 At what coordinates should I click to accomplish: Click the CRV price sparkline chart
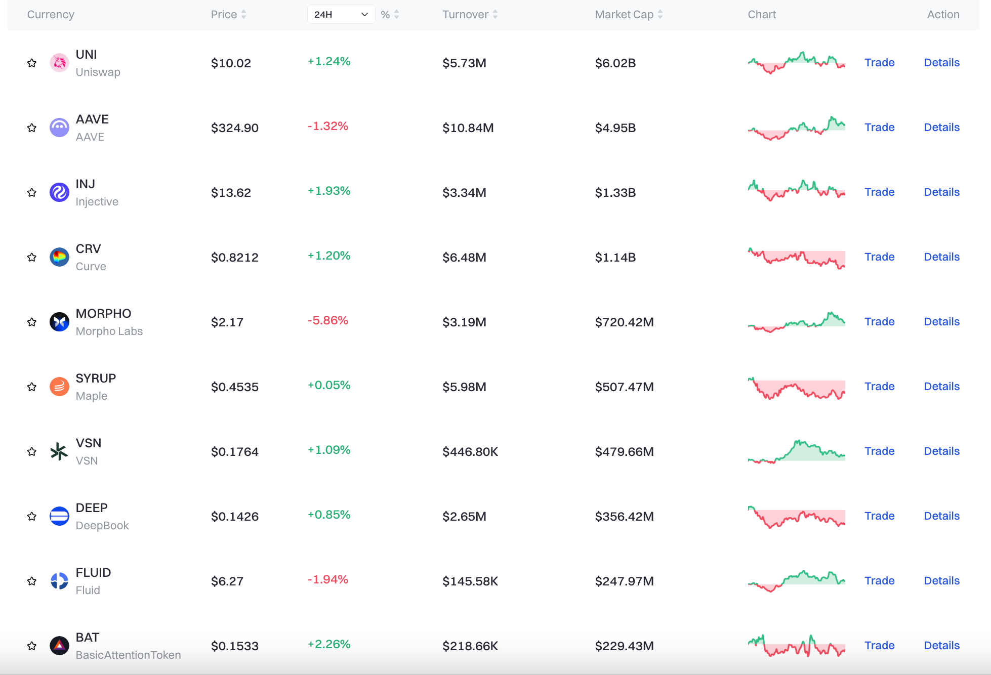797,258
